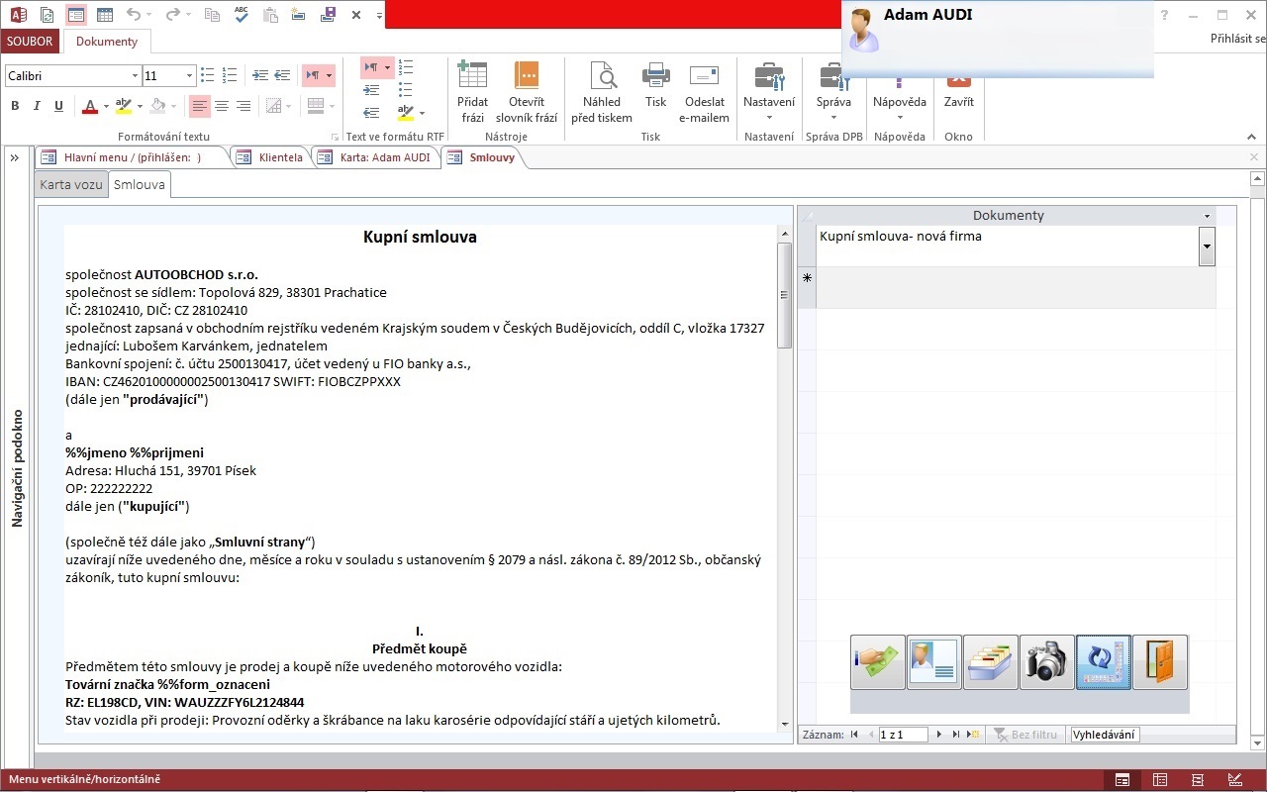Click the money payment icon button
Screen dimensions: 1267x792
pyautogui.click(x=877, y=662)
